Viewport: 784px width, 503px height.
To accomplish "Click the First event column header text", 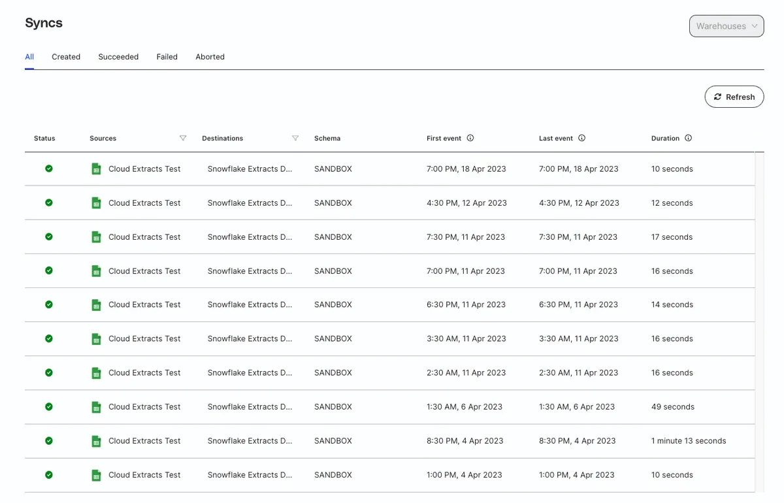I will coord(444,138).
